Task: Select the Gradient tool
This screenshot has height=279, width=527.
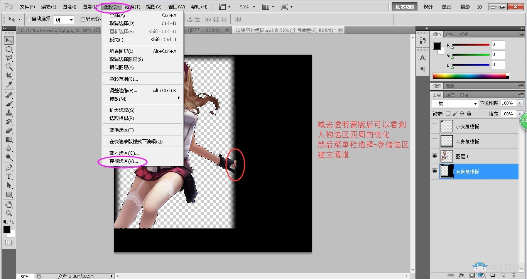Action: 9,139
